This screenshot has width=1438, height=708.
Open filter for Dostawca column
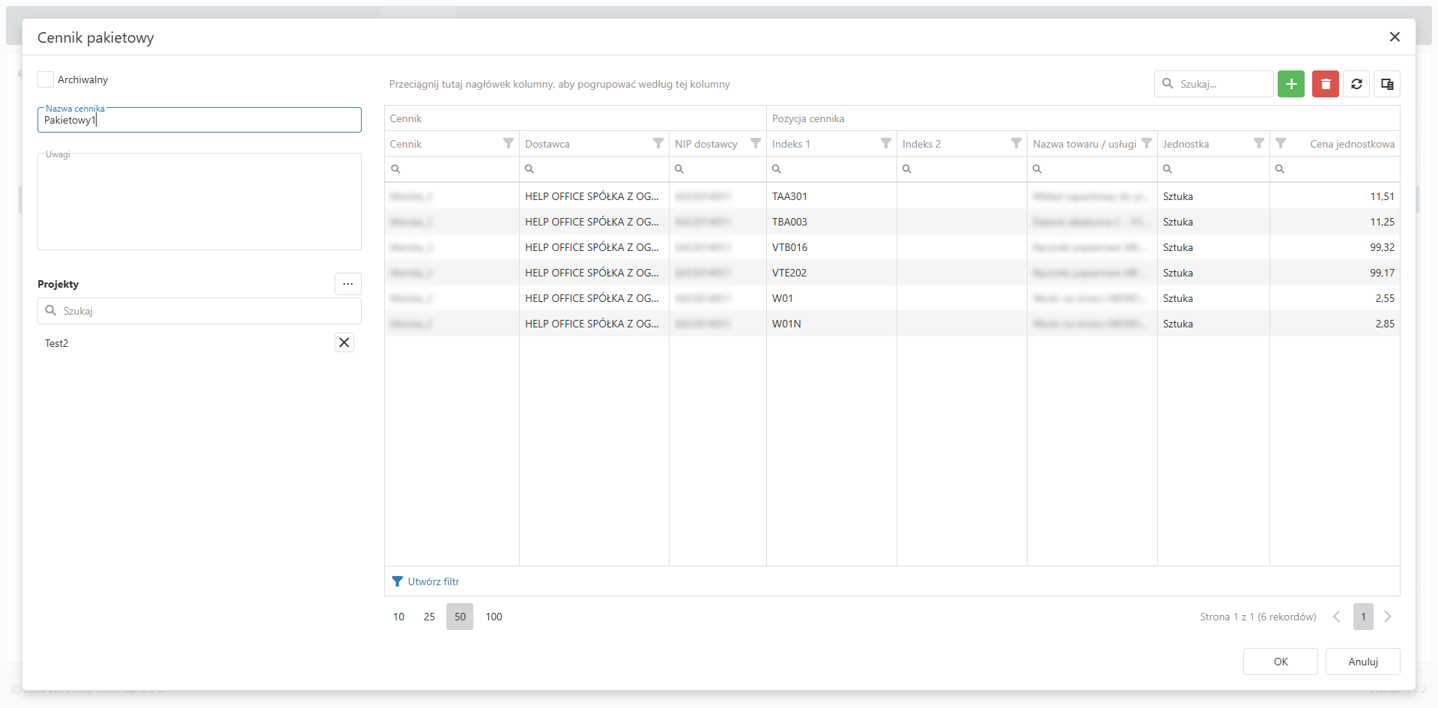(x=658, y=143)
